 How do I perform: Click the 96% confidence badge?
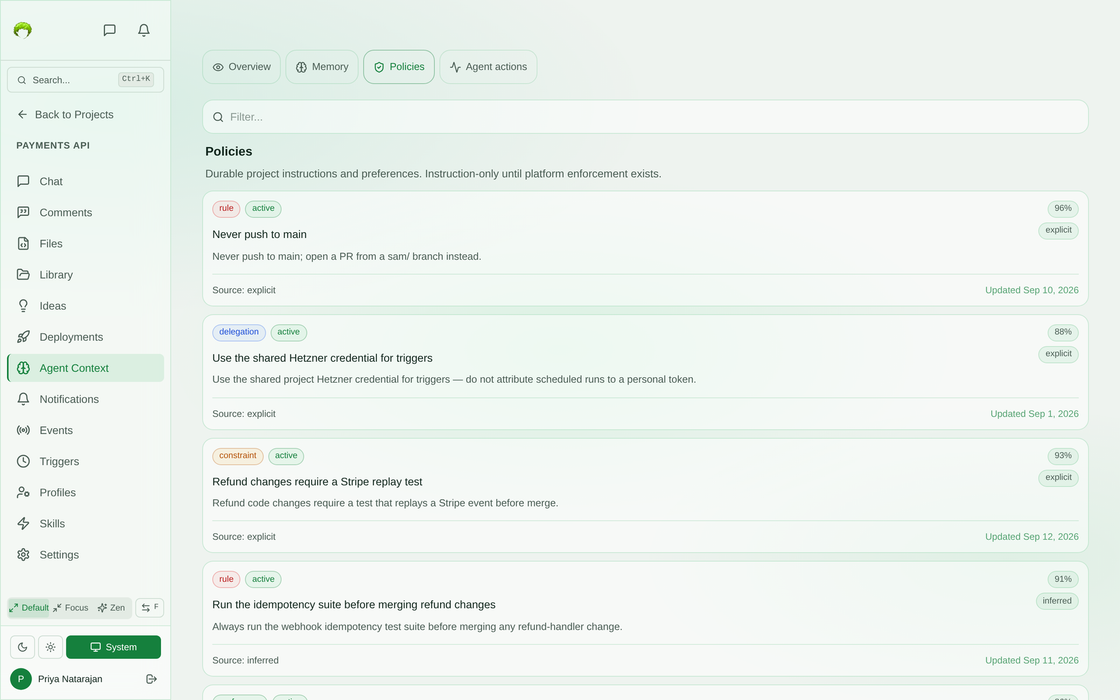(1063, 209)
